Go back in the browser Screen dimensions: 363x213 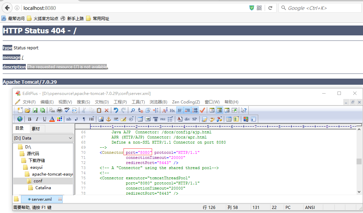point(7,8)
